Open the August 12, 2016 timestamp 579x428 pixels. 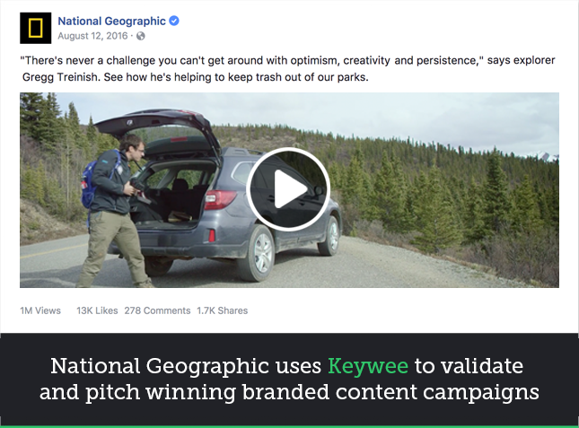(x=92, y=36)
